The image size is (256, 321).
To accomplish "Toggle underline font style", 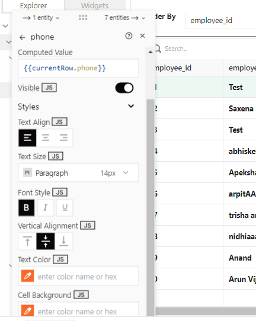I will [65, 208].
